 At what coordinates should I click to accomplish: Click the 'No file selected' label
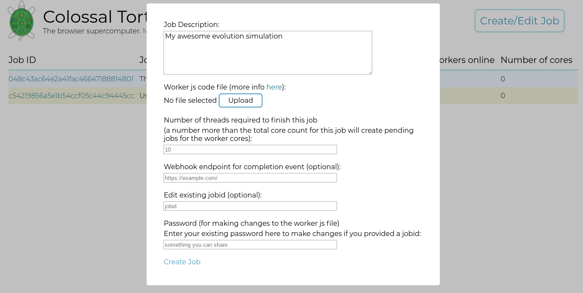(190, 100)
